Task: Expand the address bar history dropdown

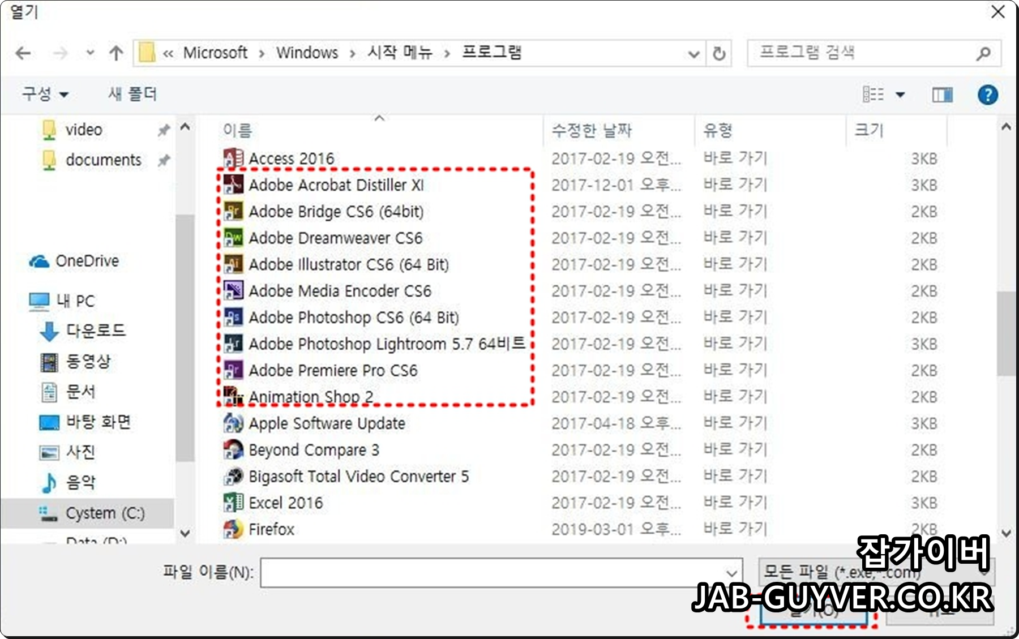Action: coord(693,54)
